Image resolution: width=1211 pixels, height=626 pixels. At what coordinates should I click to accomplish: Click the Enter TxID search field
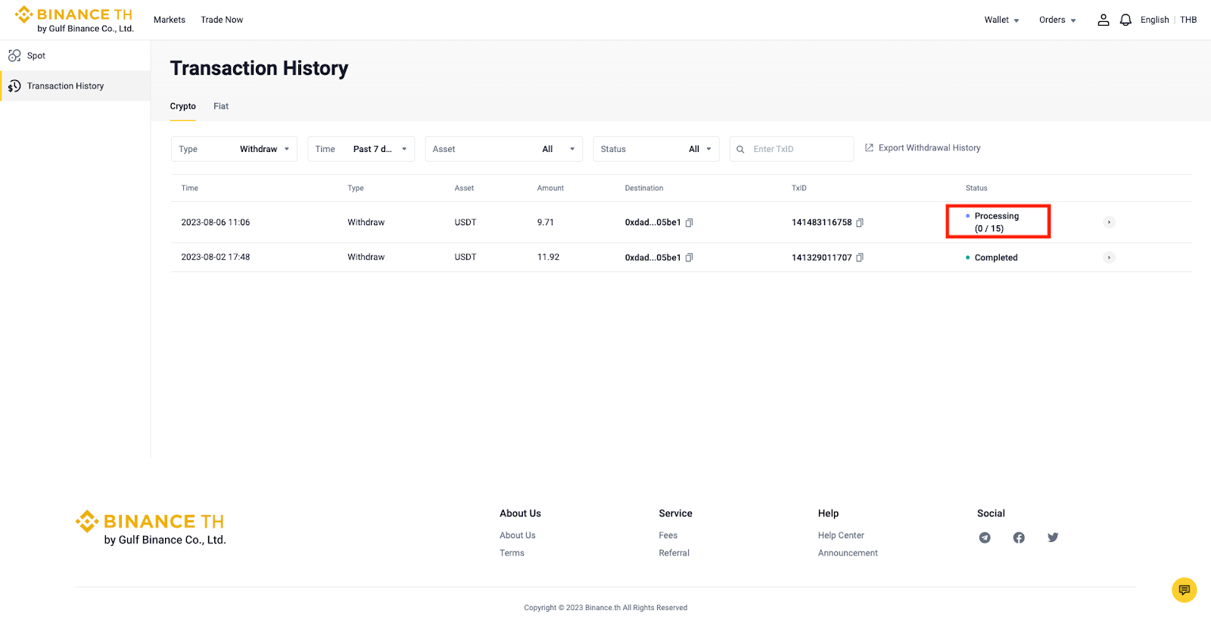799,150
